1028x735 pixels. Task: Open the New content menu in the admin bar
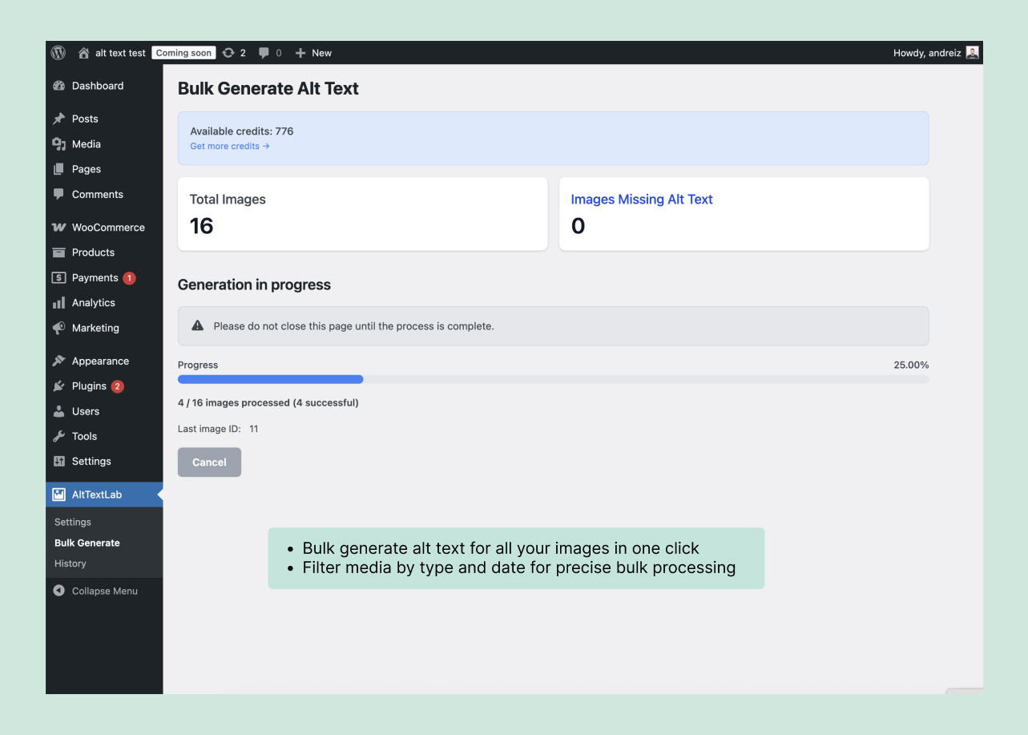point(301,52)
